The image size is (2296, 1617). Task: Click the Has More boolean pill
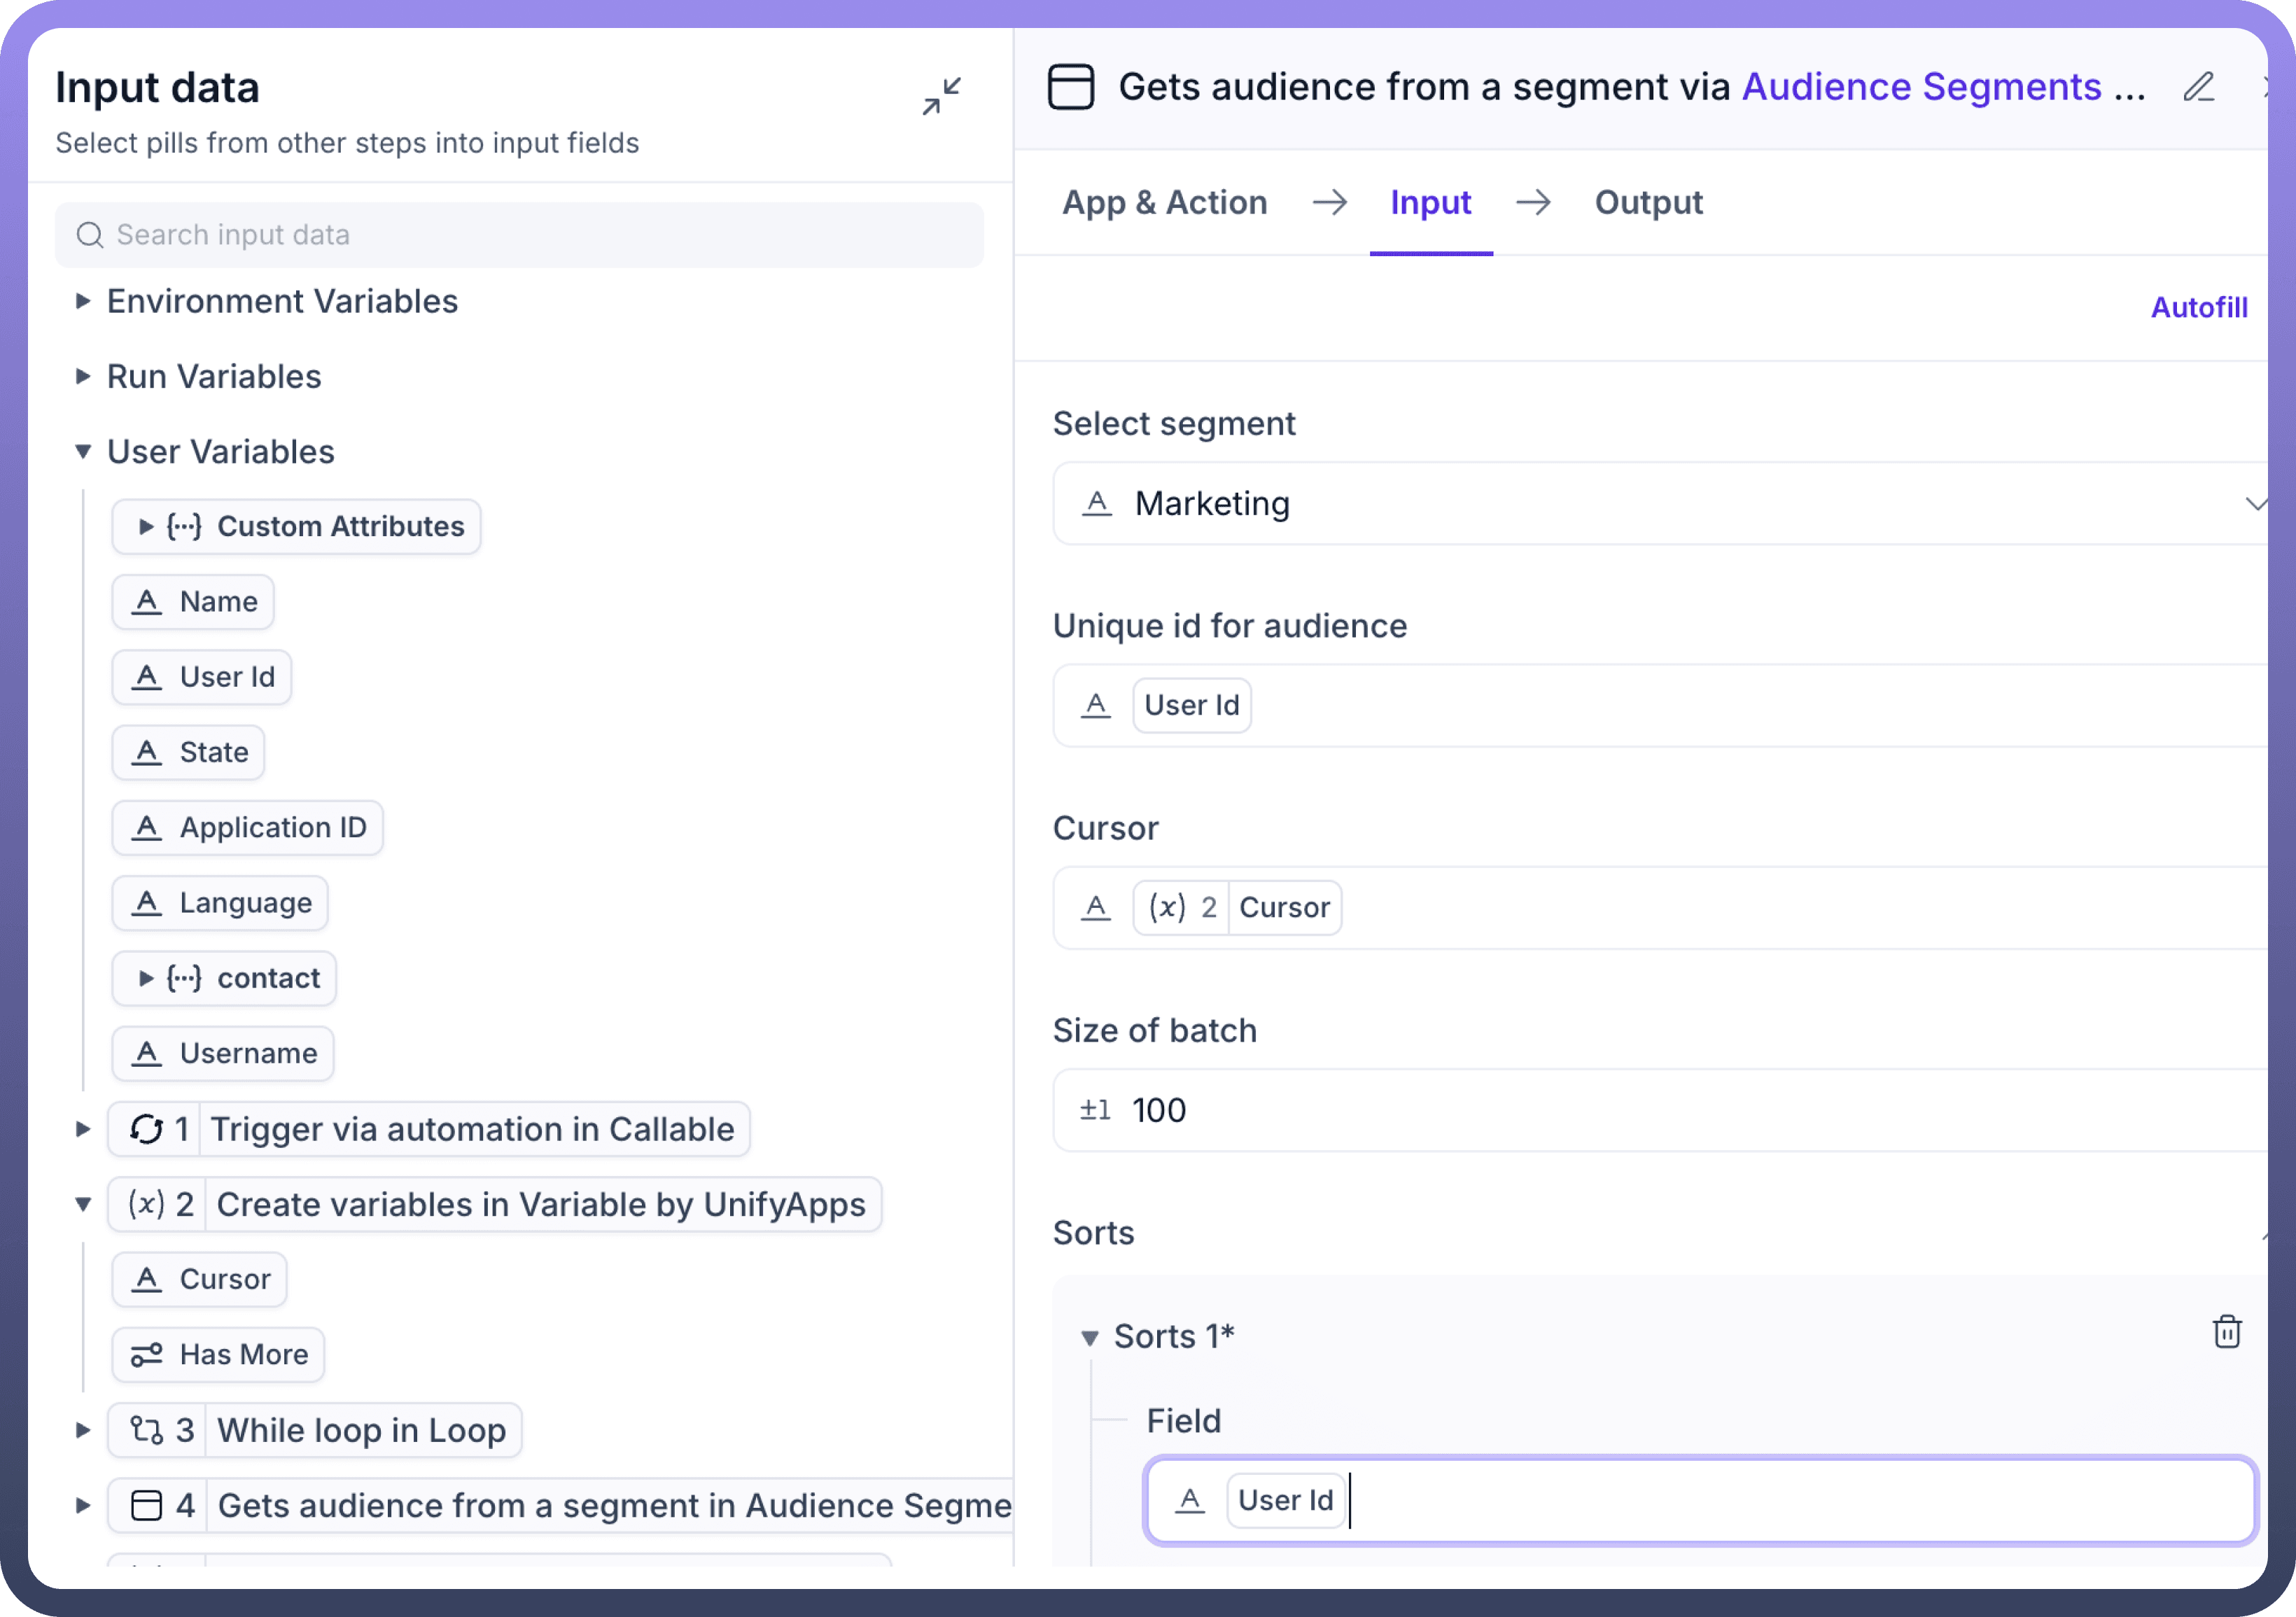click(218, 1354)
